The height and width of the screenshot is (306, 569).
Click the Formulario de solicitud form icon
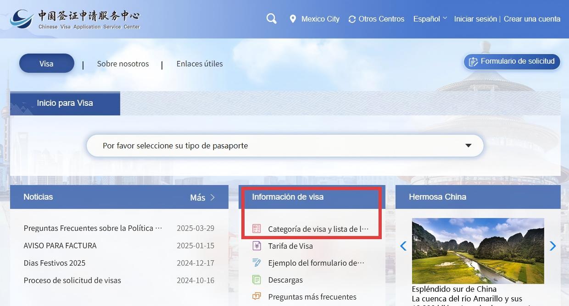click(x=473, y=62)
